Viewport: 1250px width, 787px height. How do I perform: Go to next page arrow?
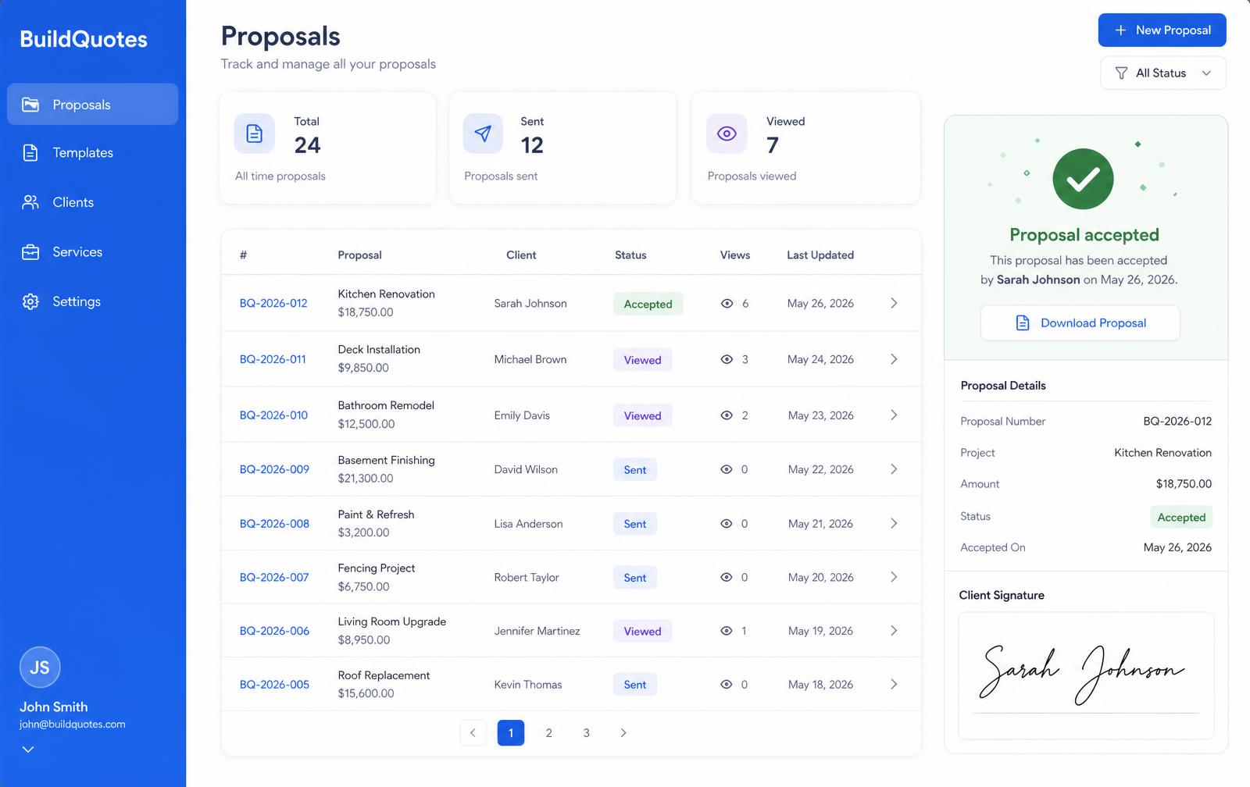pos(623,733)
